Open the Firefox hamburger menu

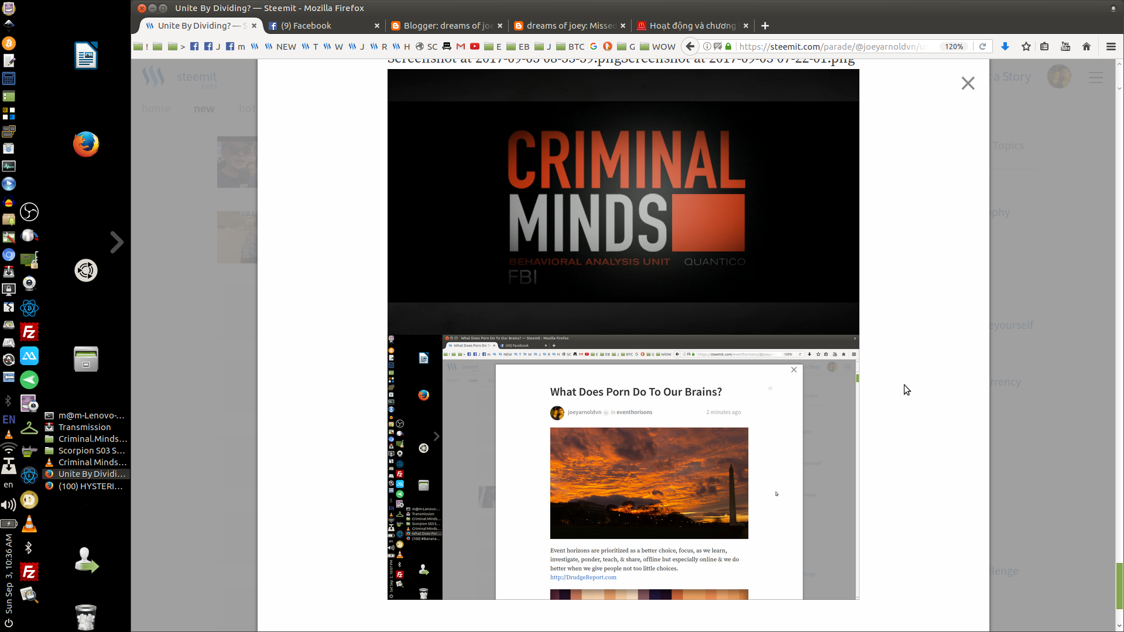[1111, 46]
